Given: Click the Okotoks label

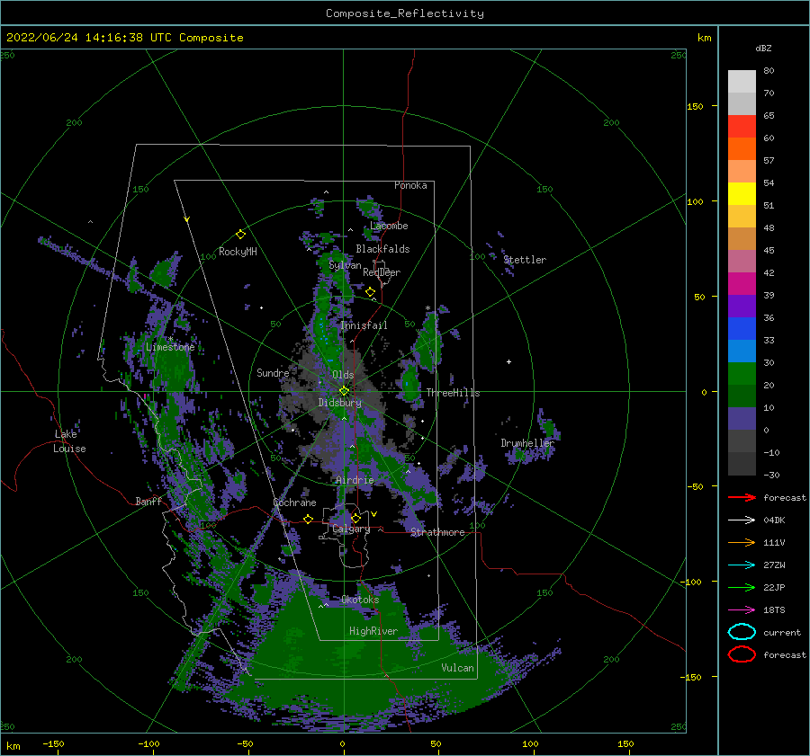Looking at the screenshot, I should click(360, 600).
